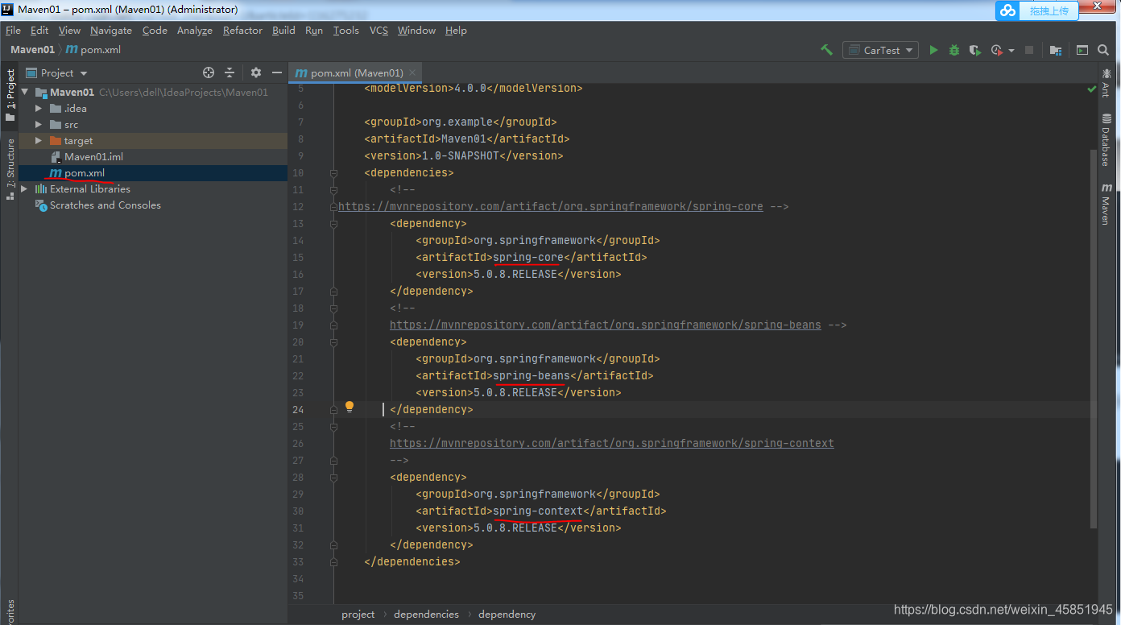
Task: Open the Navigate menu
Action: (x=111, y=30)
